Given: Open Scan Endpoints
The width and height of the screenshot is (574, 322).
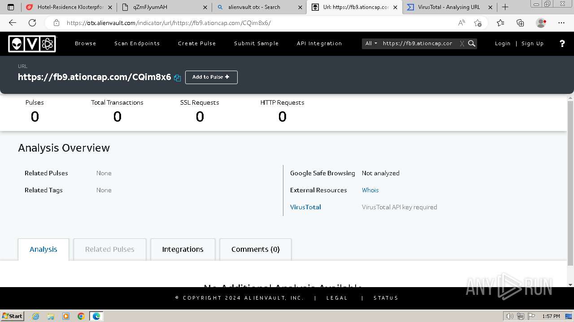Looking at the screenshot, I should pyautogui.click(x=137, y=43).
